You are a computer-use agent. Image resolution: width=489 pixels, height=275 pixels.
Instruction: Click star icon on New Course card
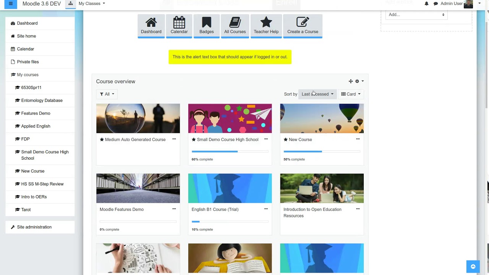285,139
